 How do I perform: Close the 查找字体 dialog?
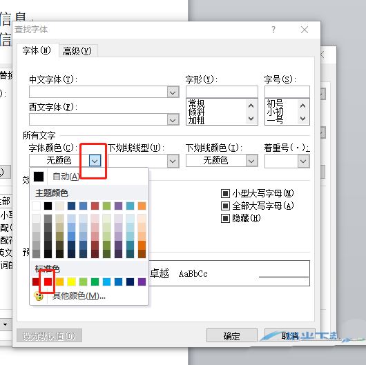[x=305, y=30]
